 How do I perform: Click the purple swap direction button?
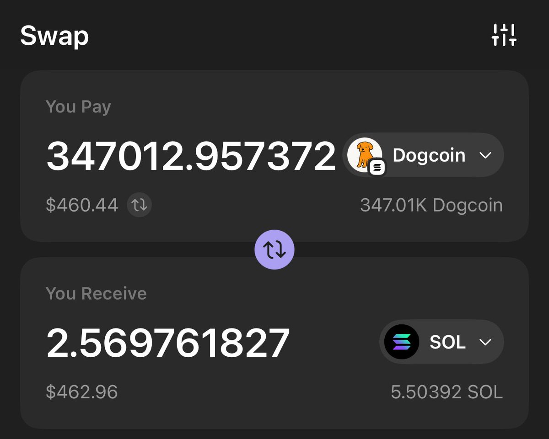(x=274, y=249)
